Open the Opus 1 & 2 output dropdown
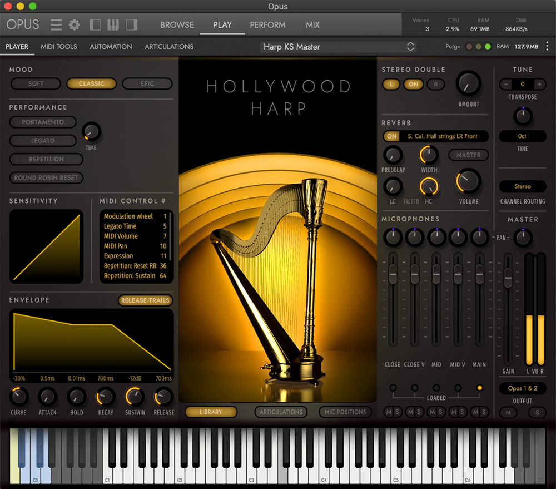This screenshot has width=556, height=489. [522, 388]
